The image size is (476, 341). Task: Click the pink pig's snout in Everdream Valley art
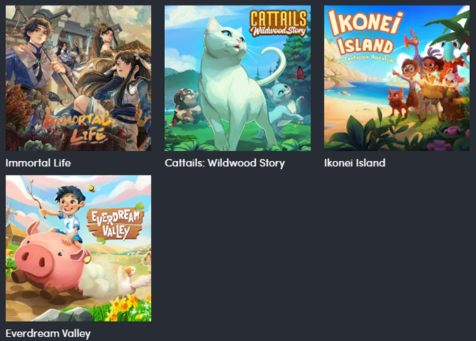[x=33, y=260]
